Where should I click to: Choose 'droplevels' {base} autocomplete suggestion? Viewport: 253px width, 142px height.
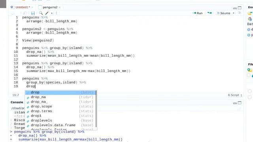(60, 120)
